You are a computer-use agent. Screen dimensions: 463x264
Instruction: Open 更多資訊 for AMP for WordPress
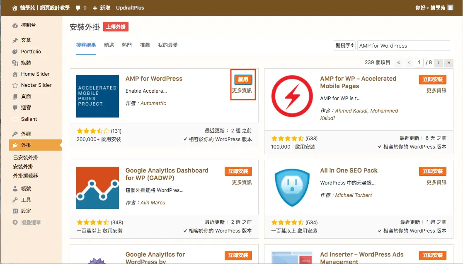tap(242, 91)
